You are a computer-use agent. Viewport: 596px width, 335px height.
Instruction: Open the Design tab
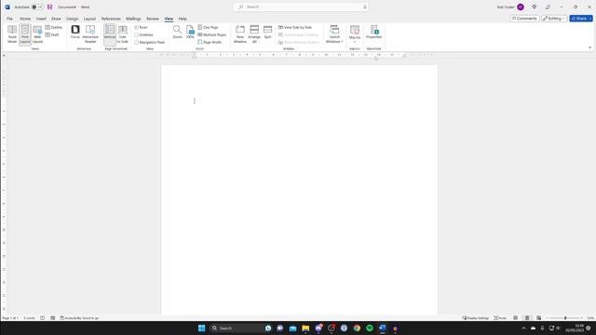coord(73,19)
